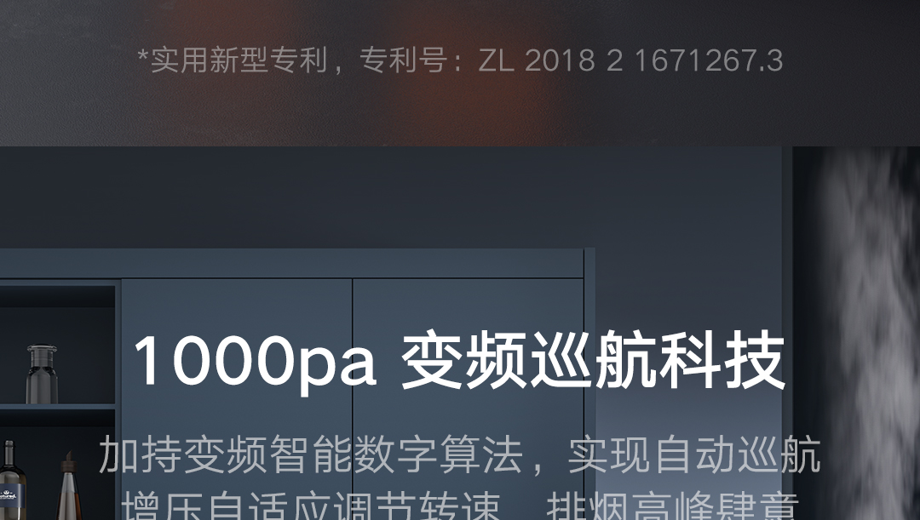920x520 pixels.
Task: Click the "排烟高峰肆意" text
Action: pyautogui.click(x=673, y=507)
